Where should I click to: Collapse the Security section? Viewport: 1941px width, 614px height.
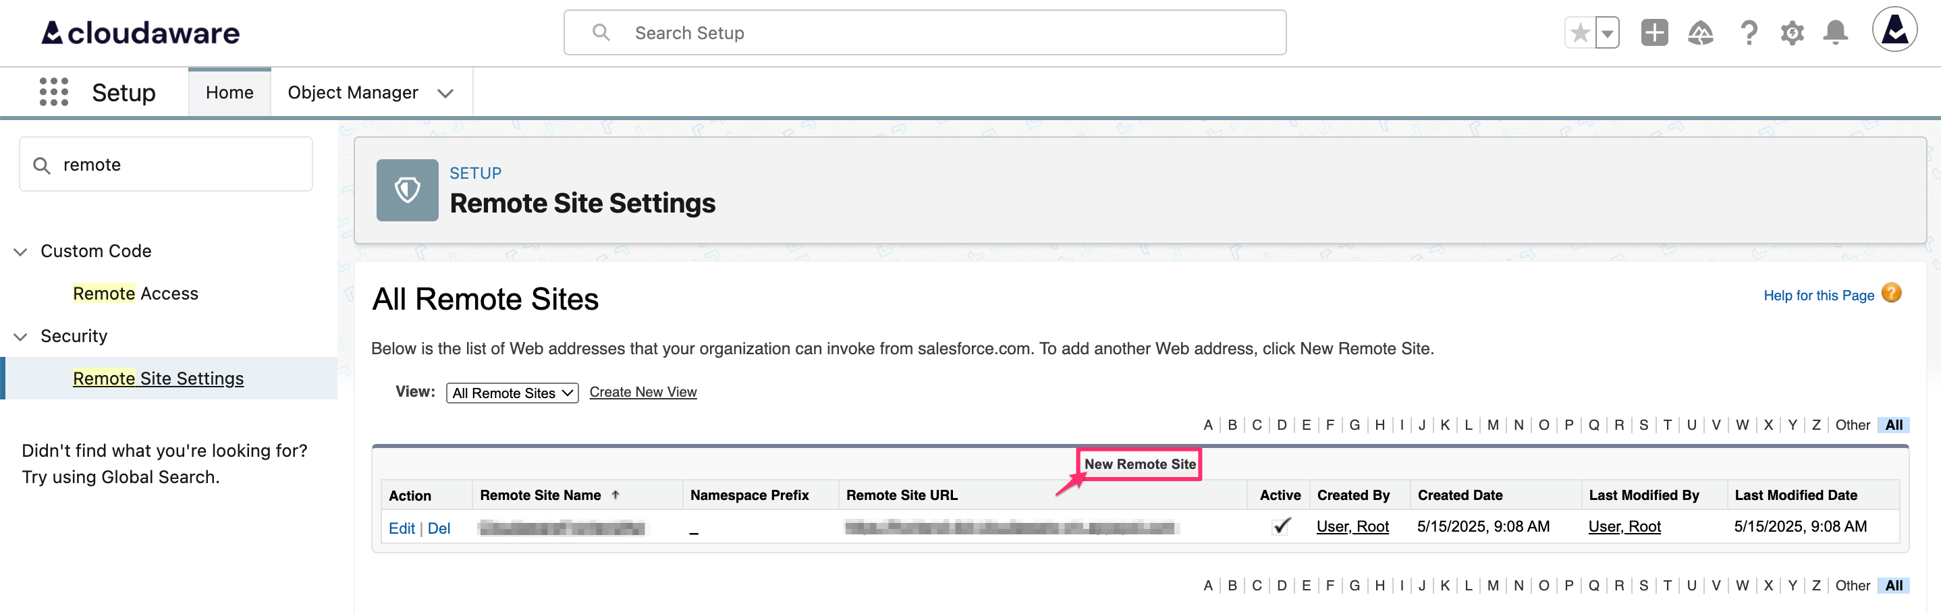(x=20, y=336)
